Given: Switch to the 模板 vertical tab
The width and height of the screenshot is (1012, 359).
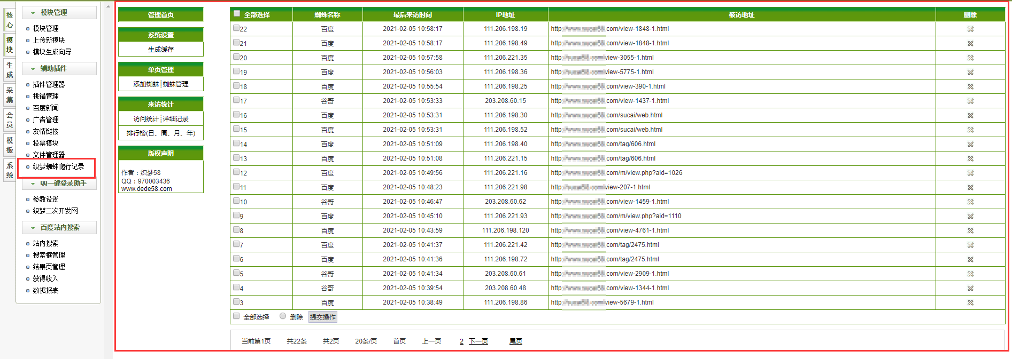Looking at the screenshot, I should point(10,145).
